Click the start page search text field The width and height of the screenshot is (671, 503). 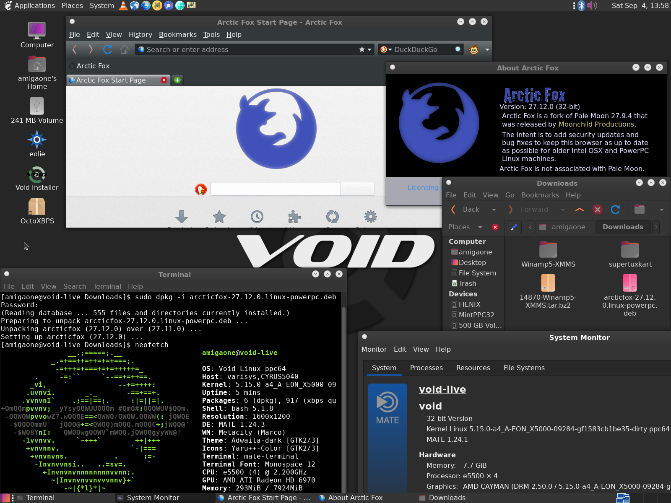(276, 189)
